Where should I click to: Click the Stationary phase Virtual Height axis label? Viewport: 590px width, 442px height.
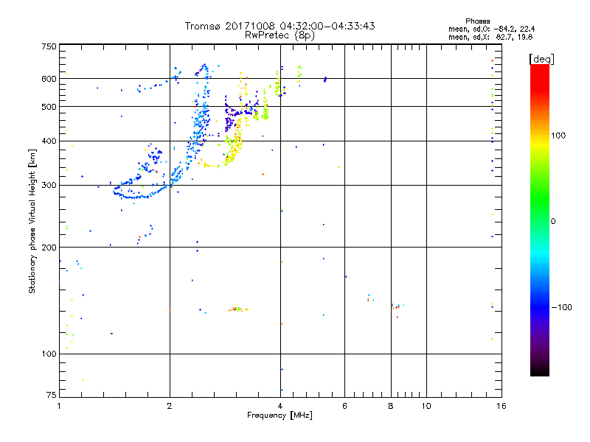[32, 221]
